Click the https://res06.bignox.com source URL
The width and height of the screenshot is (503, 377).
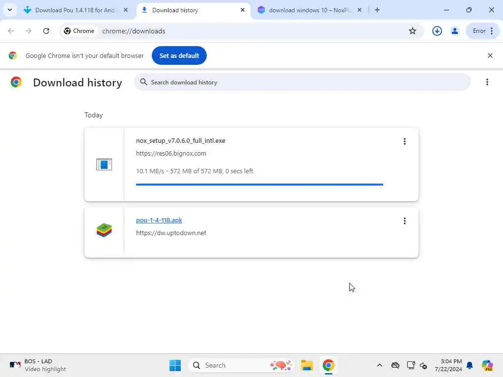[171, 154]
